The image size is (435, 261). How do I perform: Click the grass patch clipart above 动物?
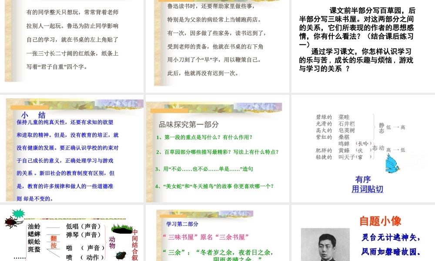pyautogui.click(x=122, y=229)
